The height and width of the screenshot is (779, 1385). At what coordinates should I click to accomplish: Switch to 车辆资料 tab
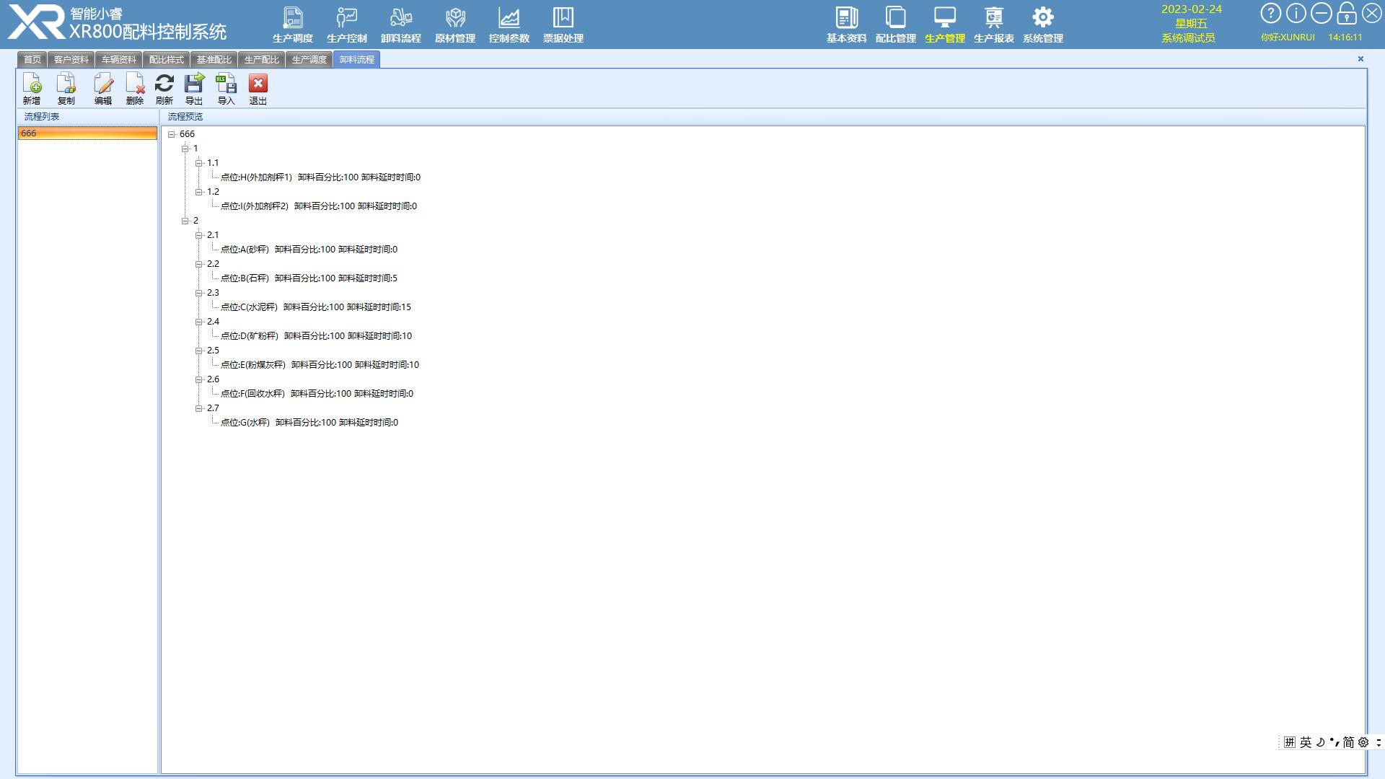pyautogui.click(x=118, y=60)
